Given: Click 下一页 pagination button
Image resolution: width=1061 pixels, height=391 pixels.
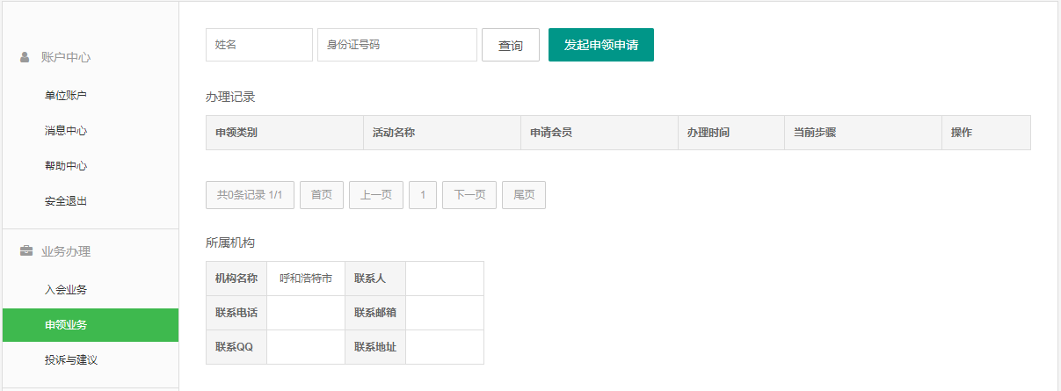Looking at the screenshot, I should pyautogui.click(x=469, y=195).
